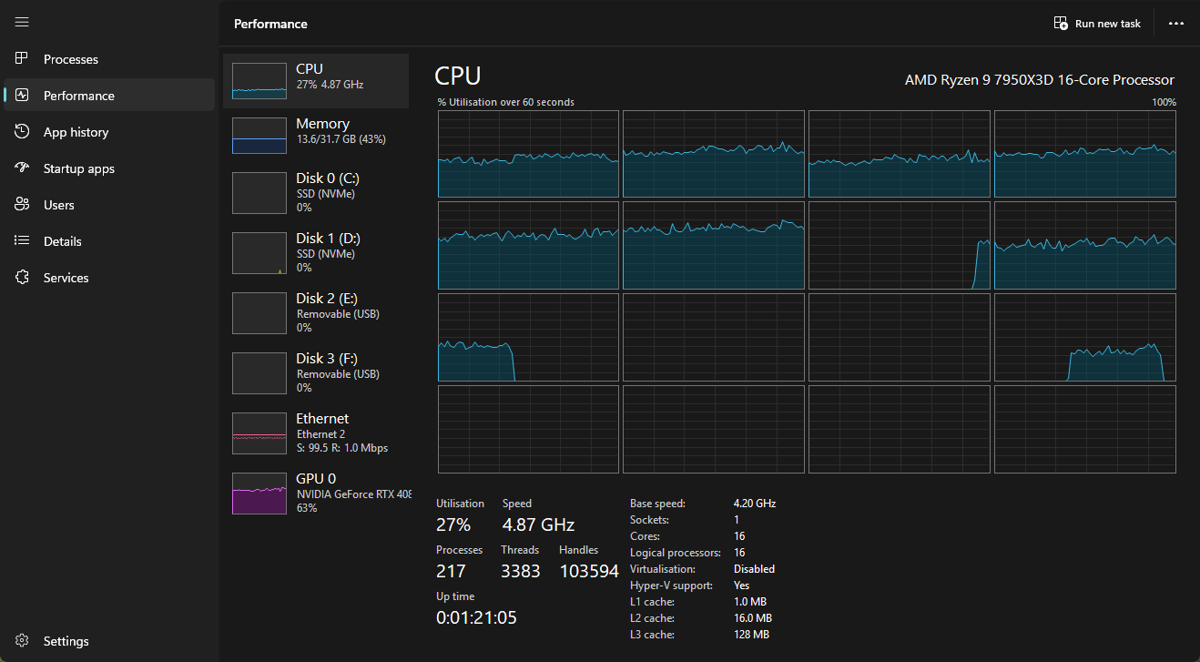Open the Processes page icon
Screen dimensions: 1200x662
pyautogui.click(x=23, y=59)
